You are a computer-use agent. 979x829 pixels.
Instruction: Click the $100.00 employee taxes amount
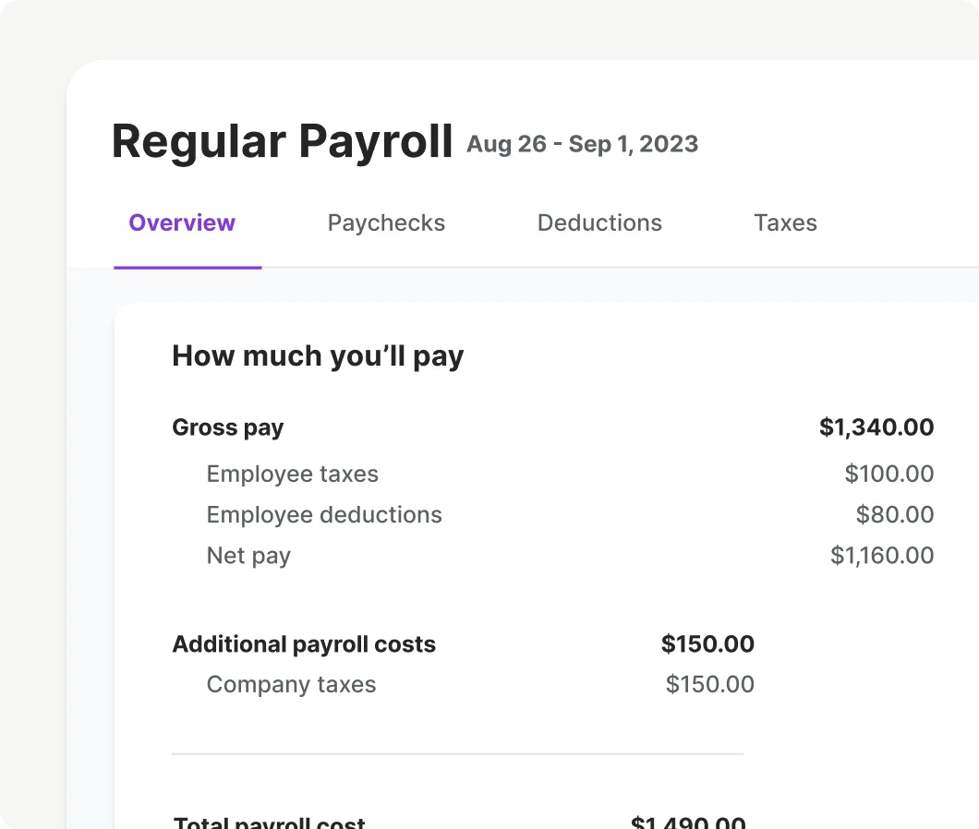pos(889,474)
